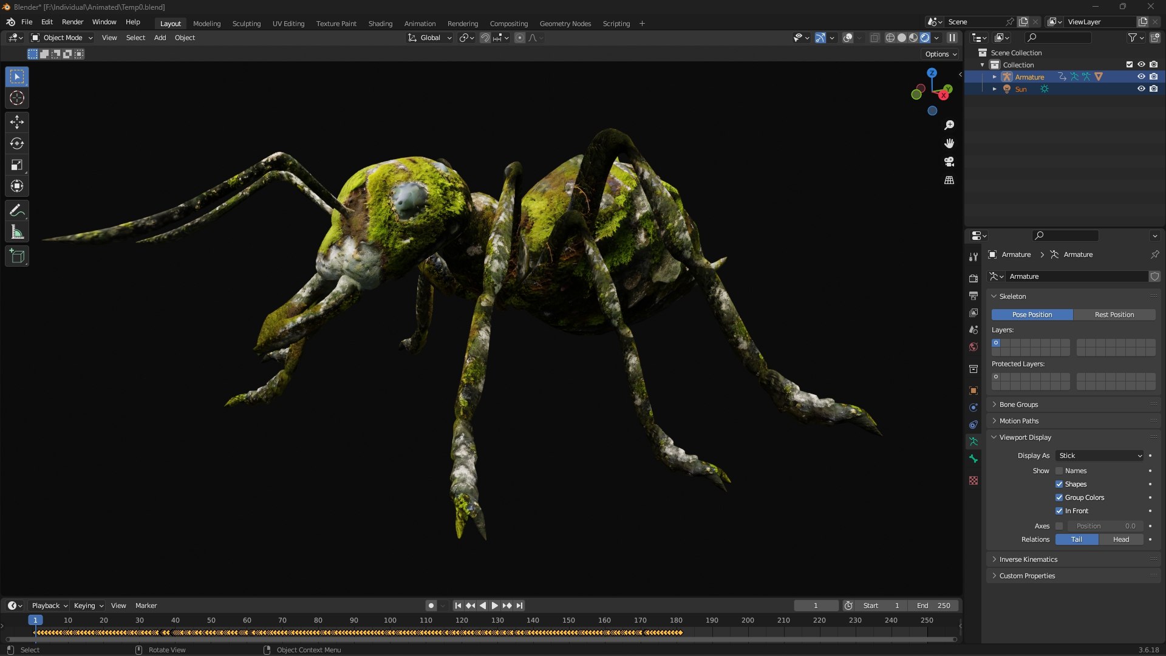Exclude Collection from view layer checkbox
The height and width of the screenshot is (656, 1166).
[x=1130, y=64]
